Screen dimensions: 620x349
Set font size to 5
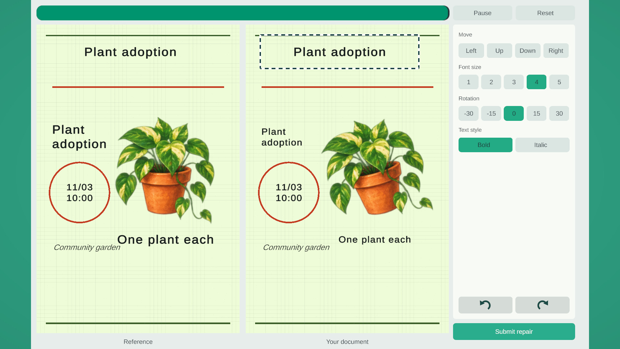559,82
